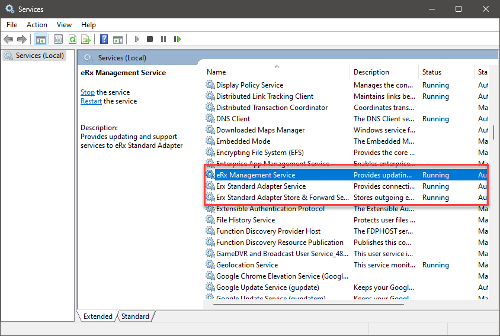Click the gear icon of Erx Standard Adapter Service
This screenshot has height=336, width=500.
point(210,186)
